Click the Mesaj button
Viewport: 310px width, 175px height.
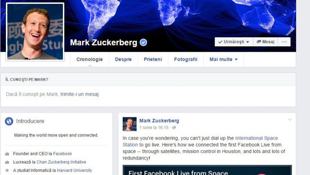(266, 42)
